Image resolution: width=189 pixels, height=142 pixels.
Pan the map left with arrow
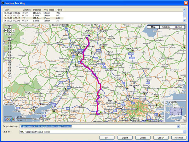click(6, 31)
